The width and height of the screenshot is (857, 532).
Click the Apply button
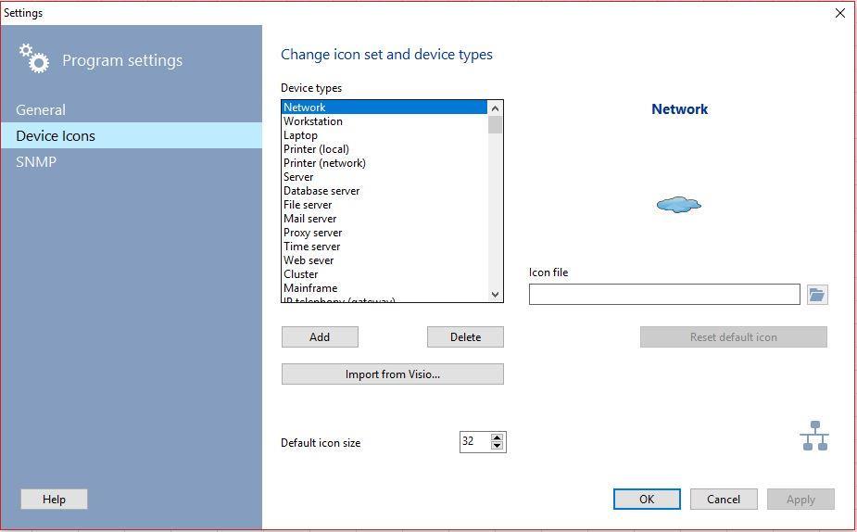800,500
